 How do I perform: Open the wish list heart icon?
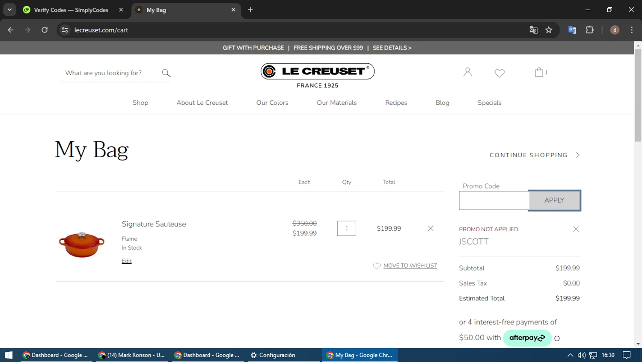pos(499,73)
